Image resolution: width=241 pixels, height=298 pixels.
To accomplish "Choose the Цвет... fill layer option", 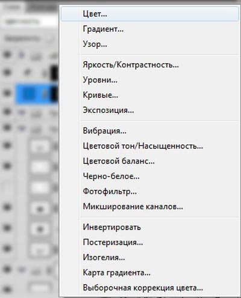I will click(150, 14).
